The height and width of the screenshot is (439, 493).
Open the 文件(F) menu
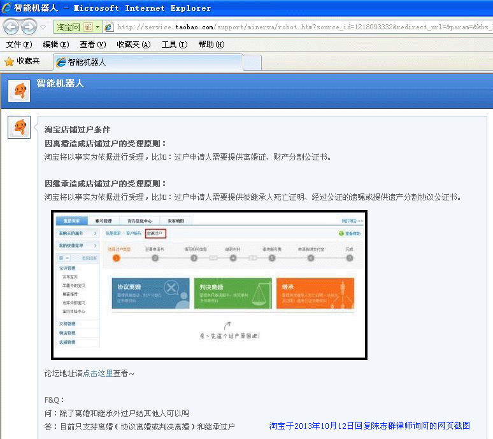click(19, 45)
